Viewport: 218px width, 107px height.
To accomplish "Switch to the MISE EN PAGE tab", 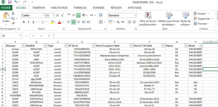I will pyautogui.click(x=59, y=8).
